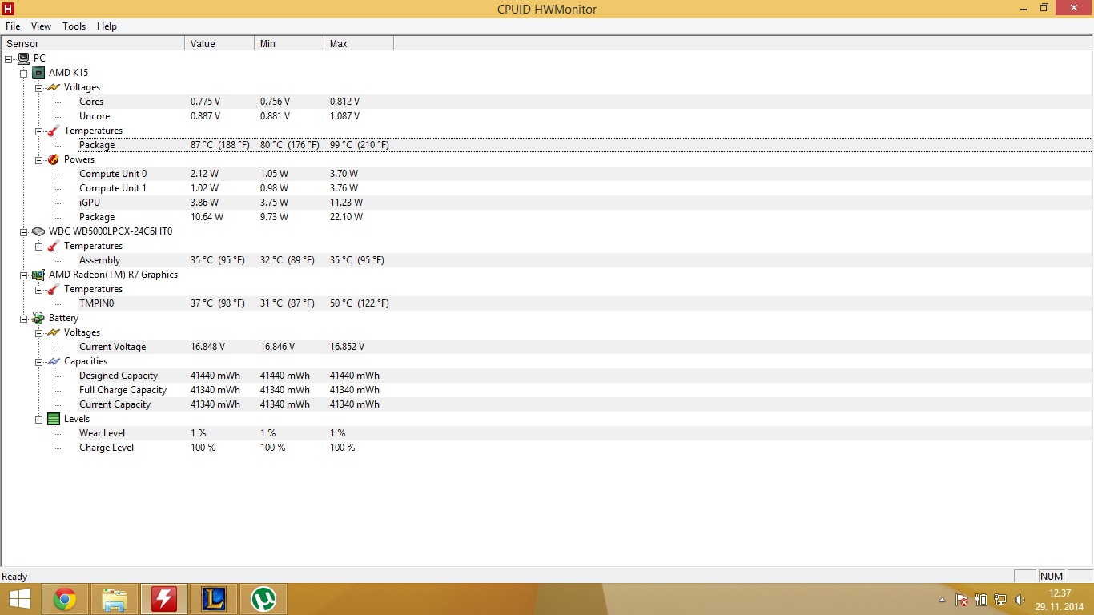1094x615 pixels.
Task: Collapse the Capacities section under Battery
Action: coord(38,361)
